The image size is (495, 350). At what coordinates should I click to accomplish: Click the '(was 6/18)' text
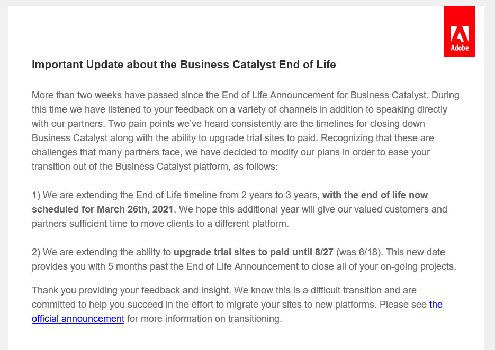(x=358, y=252)
